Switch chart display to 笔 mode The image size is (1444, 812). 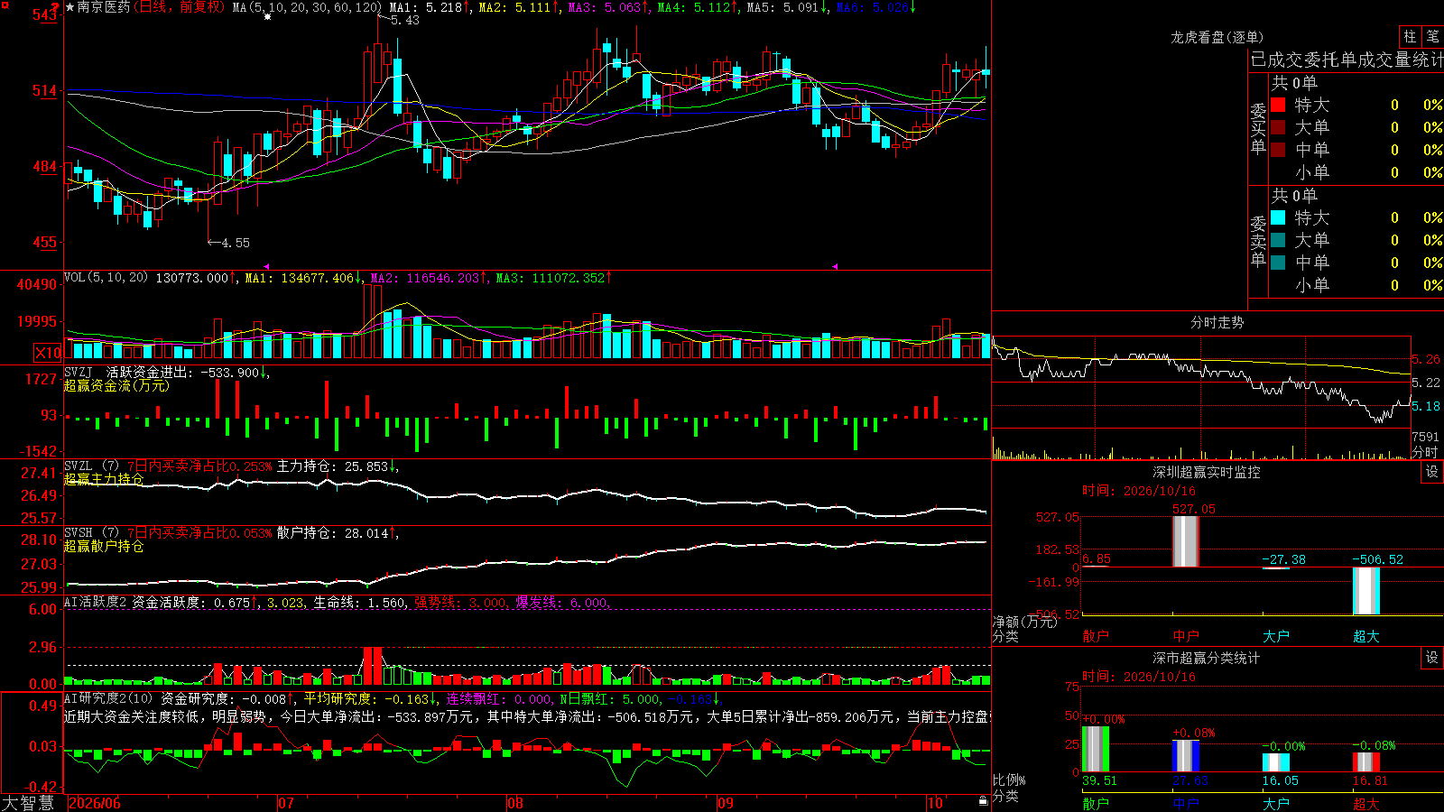[1432, 36]
